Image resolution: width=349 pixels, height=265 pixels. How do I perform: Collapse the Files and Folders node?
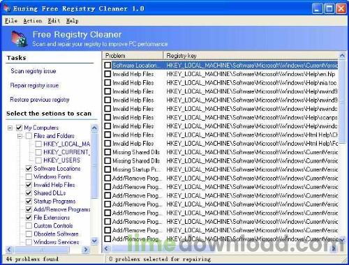[20, 136]
